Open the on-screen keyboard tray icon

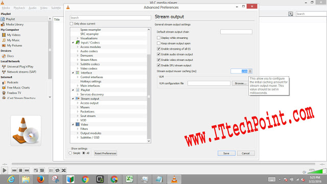pyautogui.click(x=271, y=179)
